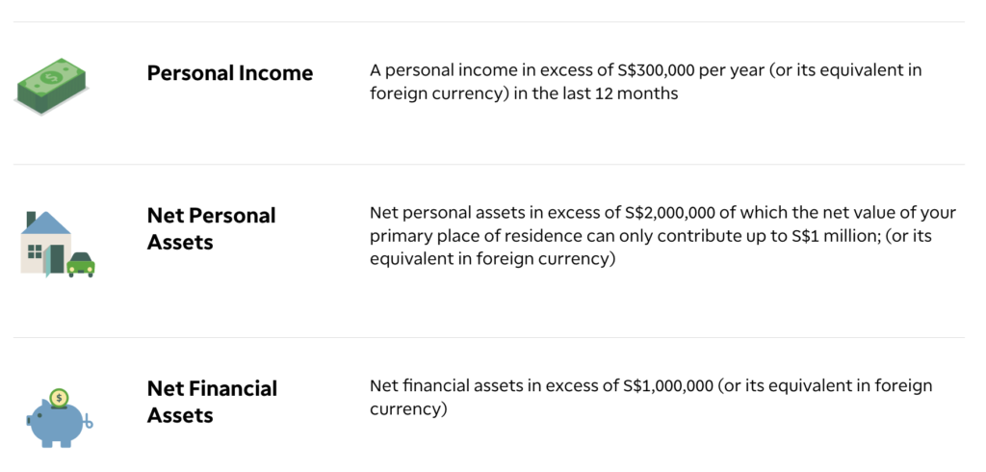This screenshot has width=986, height=472.
Task: Click "in the last 12 months" text
Action: pyautogui.click(x=596, y=94)
